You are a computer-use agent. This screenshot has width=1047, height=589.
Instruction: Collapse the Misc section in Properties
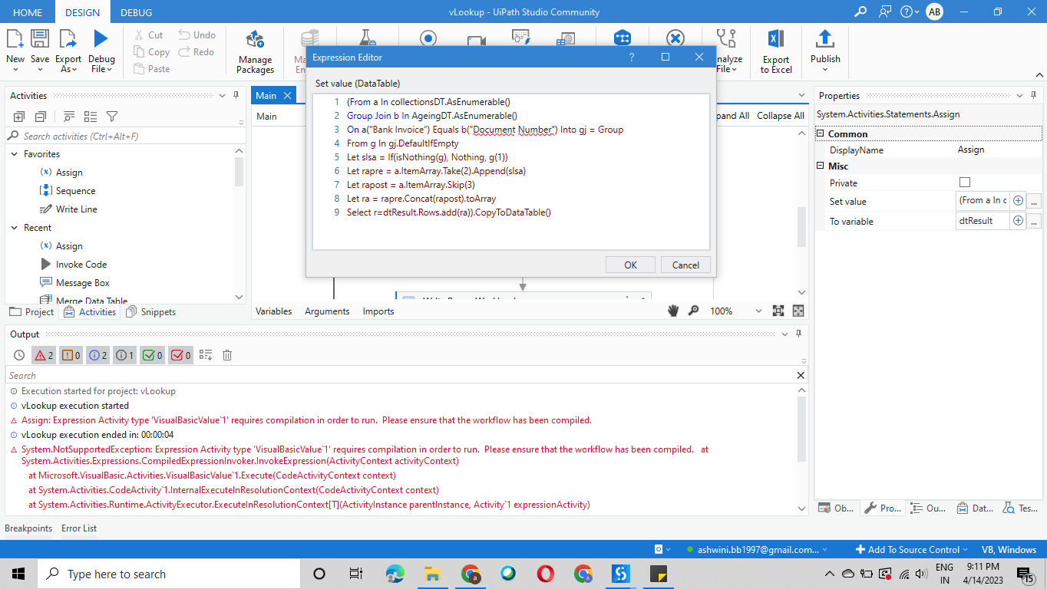(x=821, y=166)
